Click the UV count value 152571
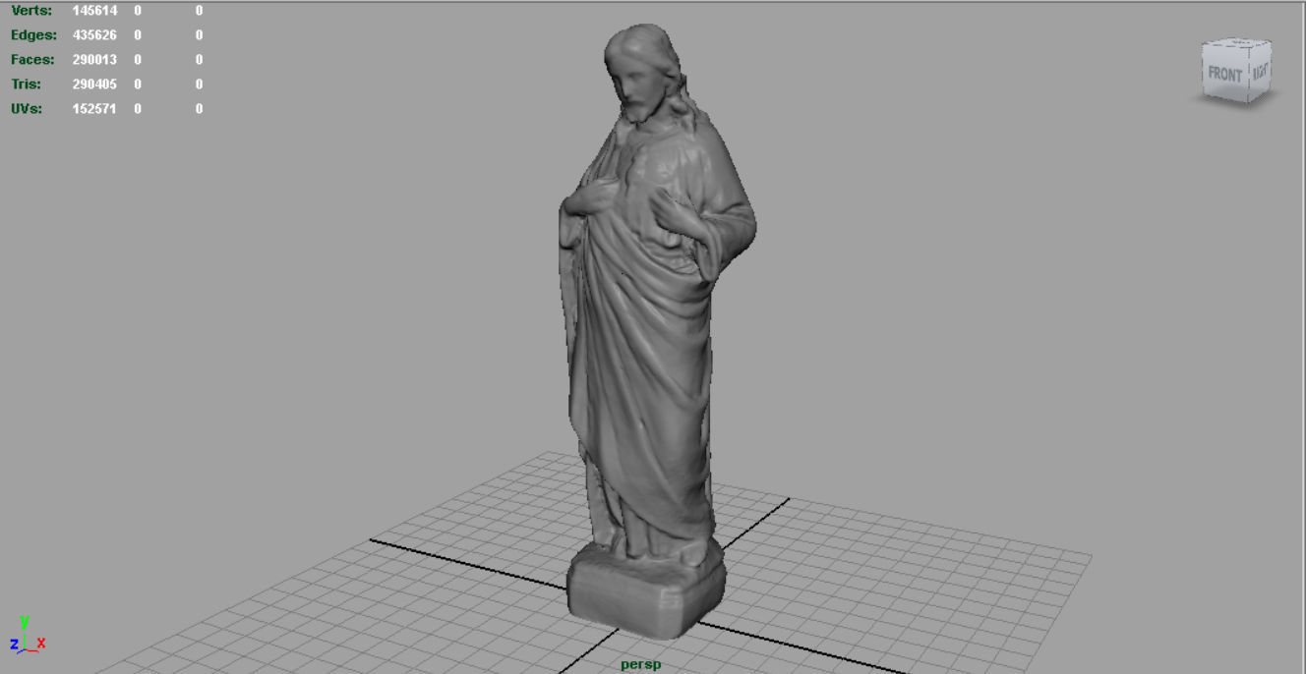The height and width of the screenshot is (674, 1306). tap(94, 109)
